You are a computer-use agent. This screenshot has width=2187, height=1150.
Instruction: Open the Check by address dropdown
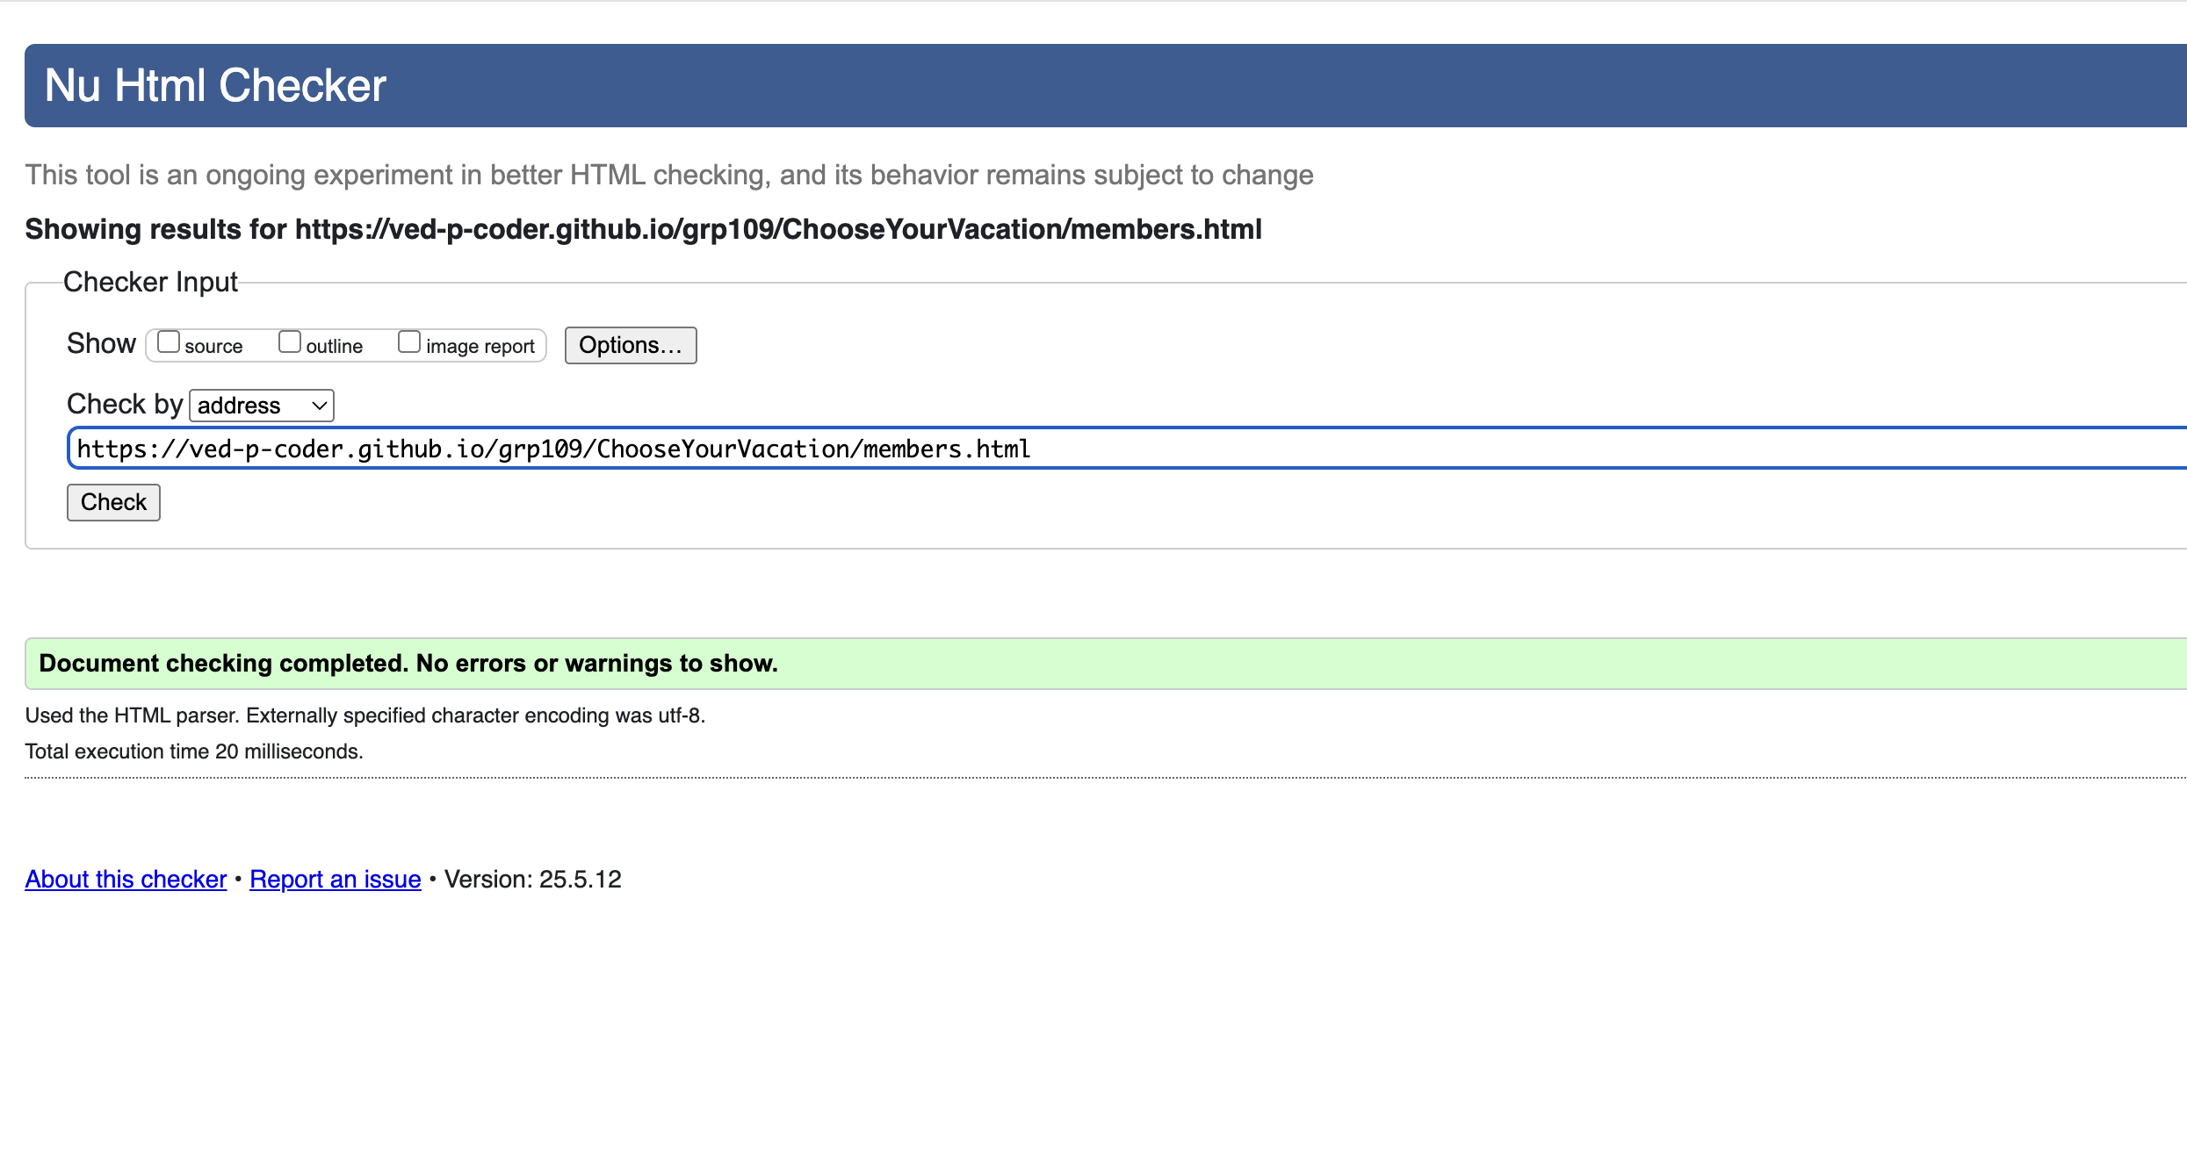click(x=262, y=406)
